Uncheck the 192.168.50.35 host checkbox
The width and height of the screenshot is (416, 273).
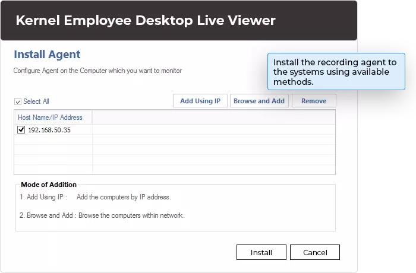21,130
